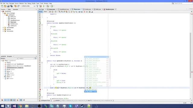Viewport: 193px width, 108px height.
Task: Switch to the GameElement.java editor tab
Action: (64, 9)
